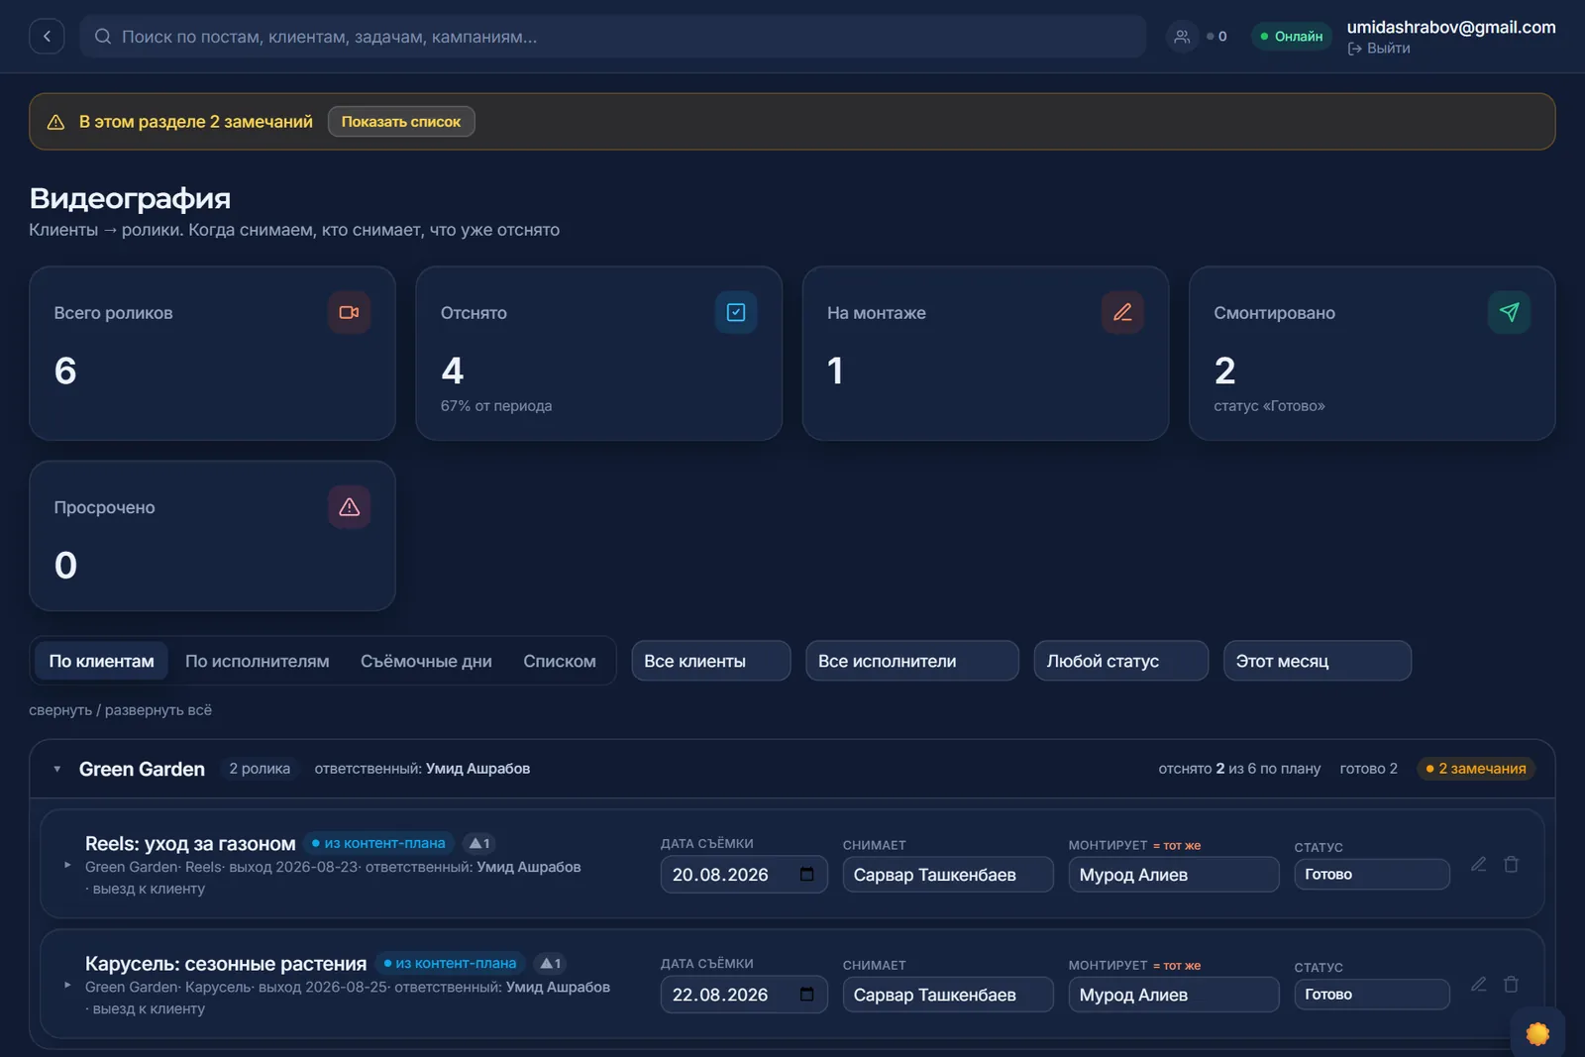Switch to the Съёмочные дни tab
Viewport: 1585px width, 1057px height.
click(x=426, y=661)
